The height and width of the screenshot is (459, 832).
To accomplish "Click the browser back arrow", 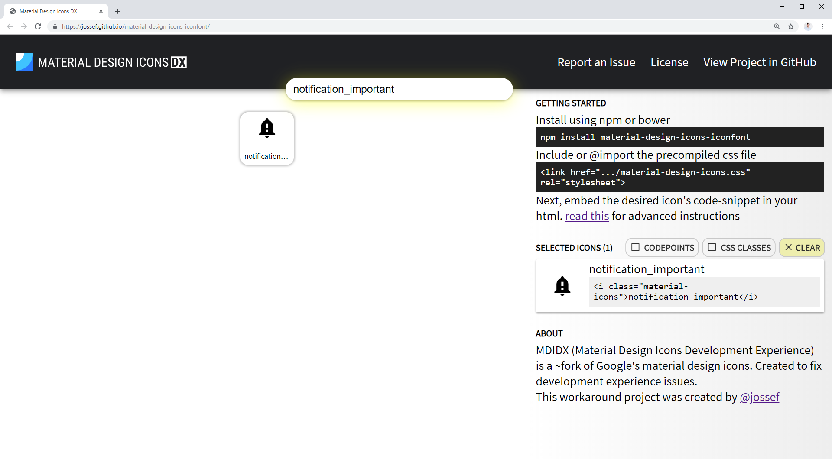I will tap(10, 26).
